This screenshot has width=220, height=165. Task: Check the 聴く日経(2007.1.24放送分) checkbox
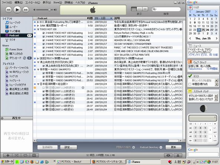point(44,88)
